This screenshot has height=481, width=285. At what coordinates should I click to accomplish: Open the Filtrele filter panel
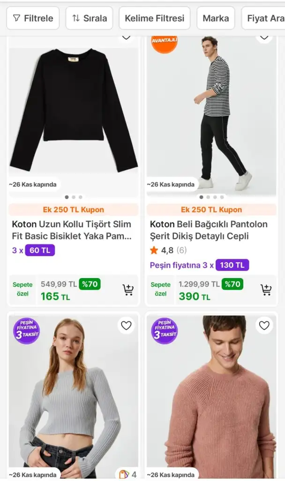coord(33,18)
